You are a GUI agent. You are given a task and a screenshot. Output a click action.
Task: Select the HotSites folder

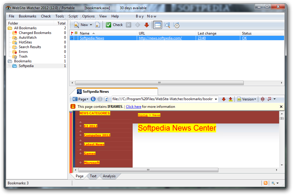[x=25, y=42]
